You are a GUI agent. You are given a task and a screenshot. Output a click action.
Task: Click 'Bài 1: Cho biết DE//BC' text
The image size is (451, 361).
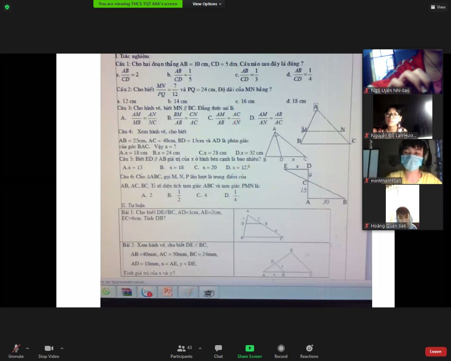pos(172,216)
